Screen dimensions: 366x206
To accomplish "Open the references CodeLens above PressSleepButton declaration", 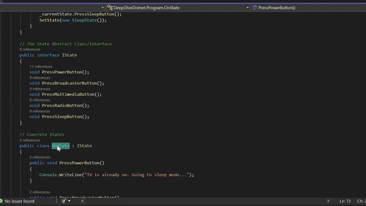I will (39, 111).
